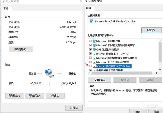
Task: Click the 20:57:32 duration value
Action: click(x=71, y=37)
